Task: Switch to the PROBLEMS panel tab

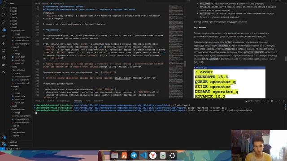Action: point(39,101)
